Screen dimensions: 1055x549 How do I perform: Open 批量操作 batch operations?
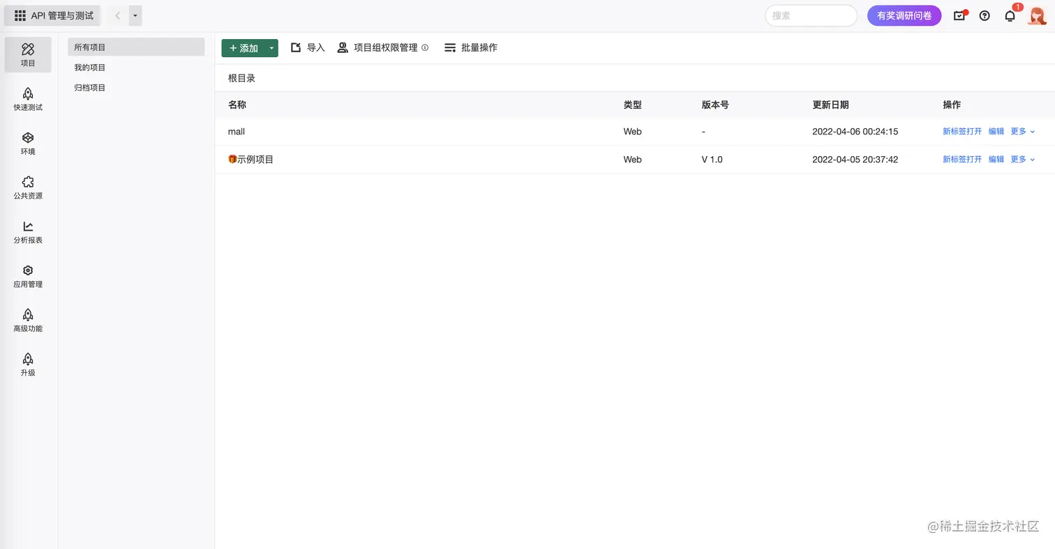coord(471,48)
